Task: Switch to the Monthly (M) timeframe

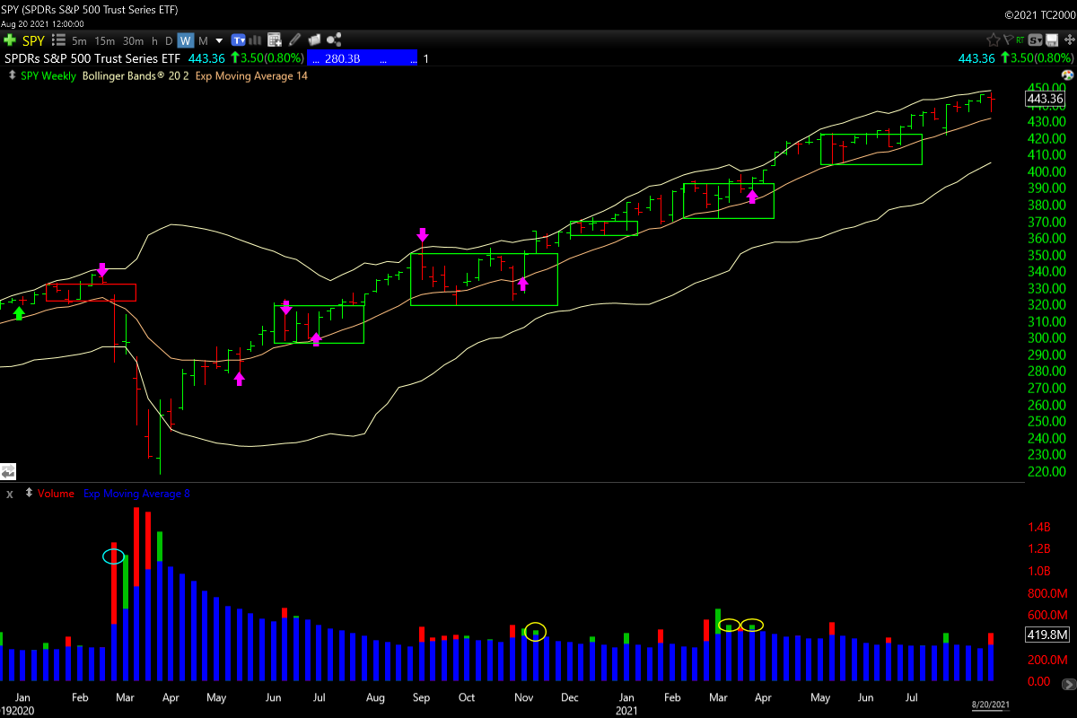Action: [203, 39]
